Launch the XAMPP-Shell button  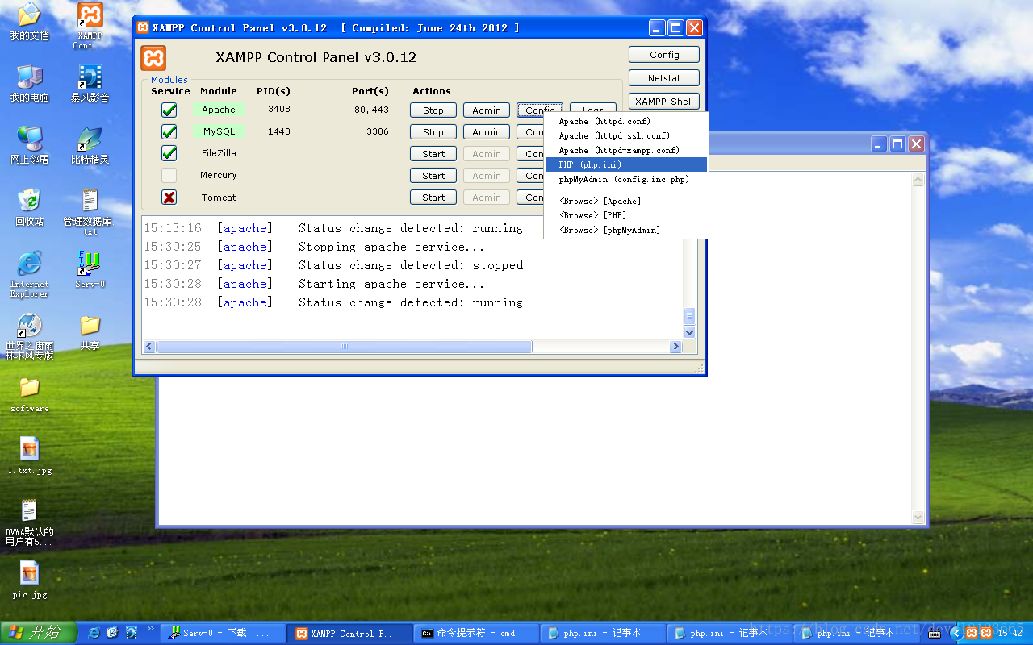click(664, 102)
